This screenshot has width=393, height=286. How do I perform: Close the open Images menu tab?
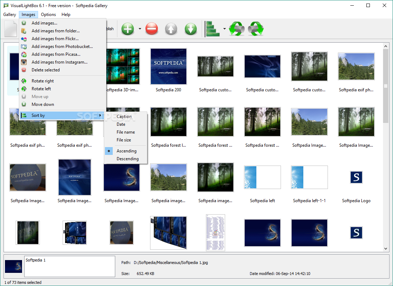pyautogui.click(x=28, y=15)
